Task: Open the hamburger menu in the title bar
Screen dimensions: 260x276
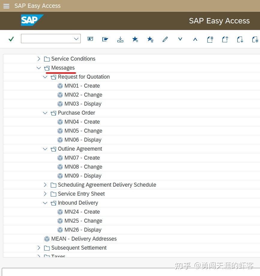Action: click(x=6, y=6)
